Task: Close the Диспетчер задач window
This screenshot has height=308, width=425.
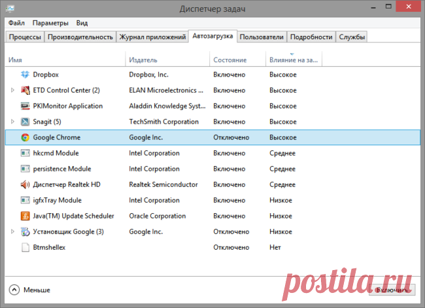Action: [x=409, y=7]
